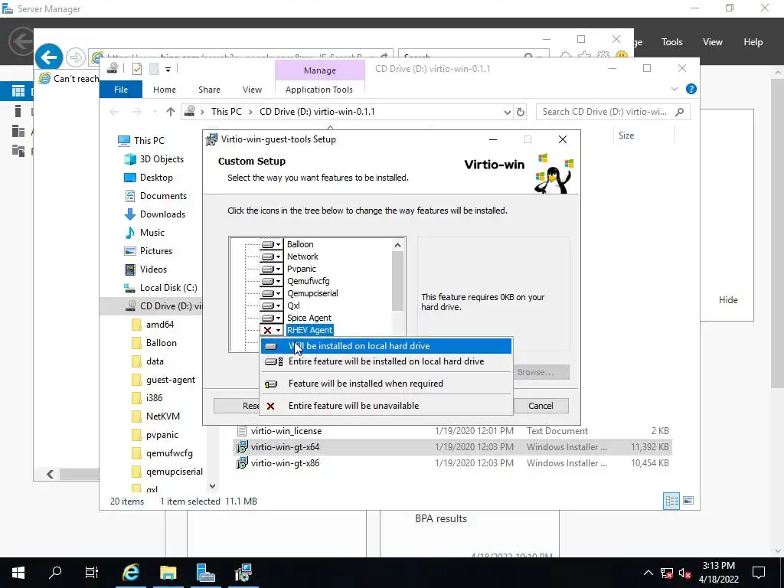Screen dimensions: 784x588
Task: Choose Will be installed on local hard drive
Action: coord(387,346)
